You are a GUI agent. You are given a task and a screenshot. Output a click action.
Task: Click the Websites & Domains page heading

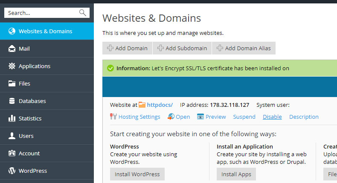click(151, 18)
